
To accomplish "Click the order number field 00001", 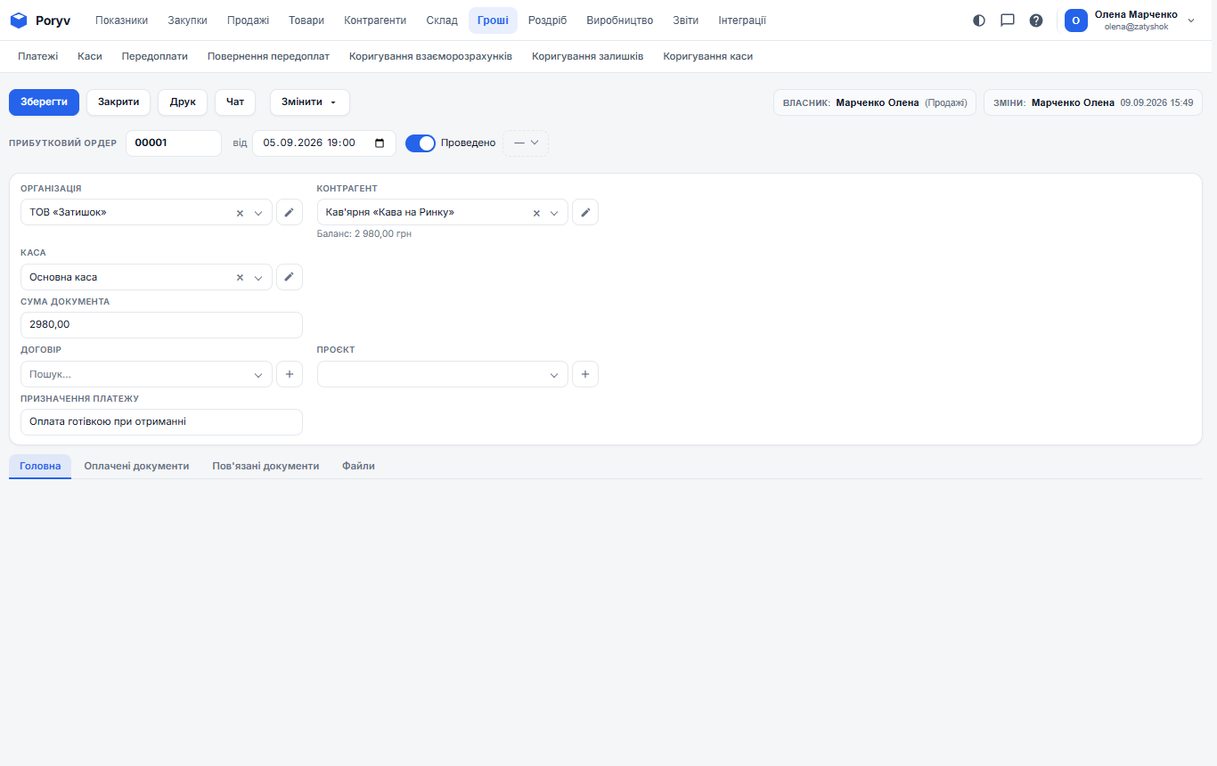I will [174, 143].
